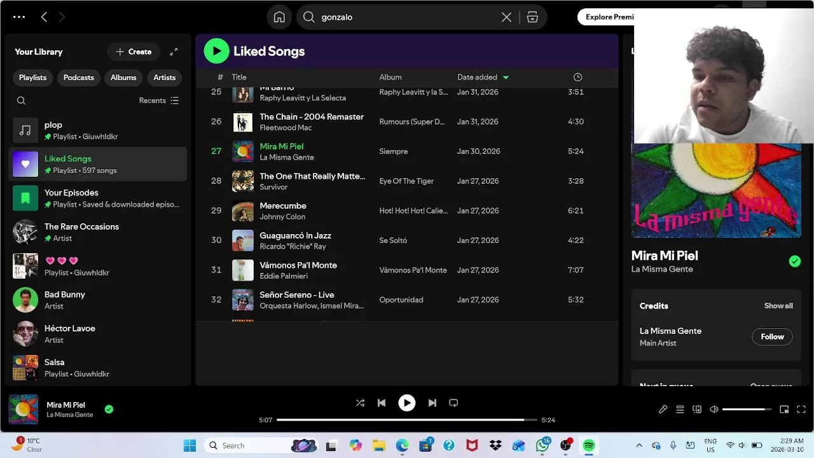Click the Merecumbe album cover thumbnail

243,211
